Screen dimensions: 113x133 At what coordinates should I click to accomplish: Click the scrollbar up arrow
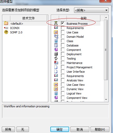coord(106,17)
